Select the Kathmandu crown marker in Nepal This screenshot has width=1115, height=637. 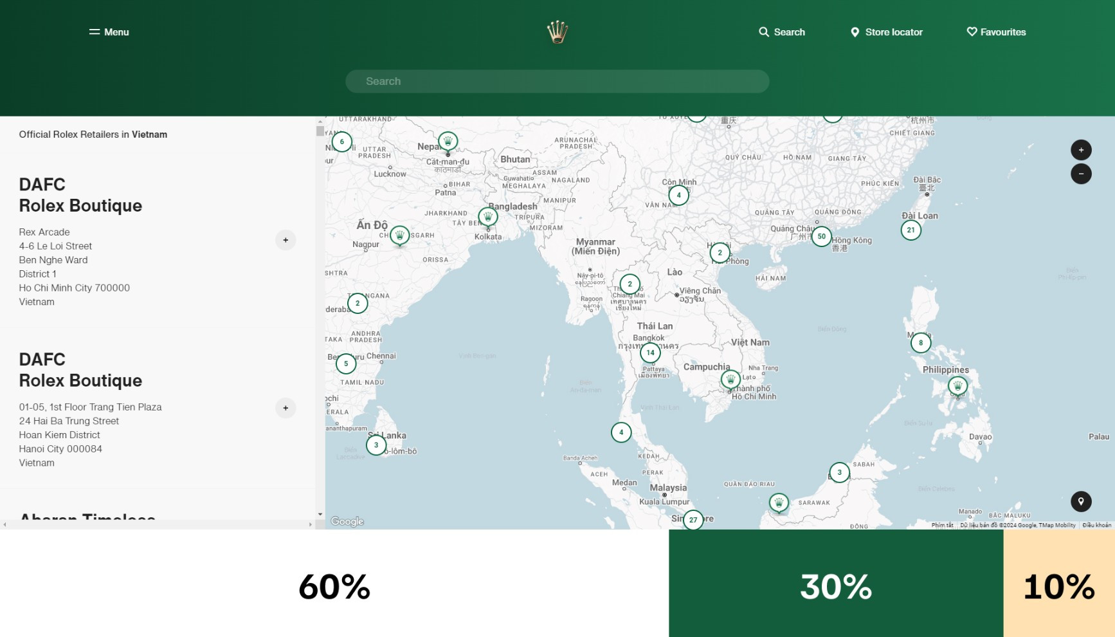click(448, 141)
